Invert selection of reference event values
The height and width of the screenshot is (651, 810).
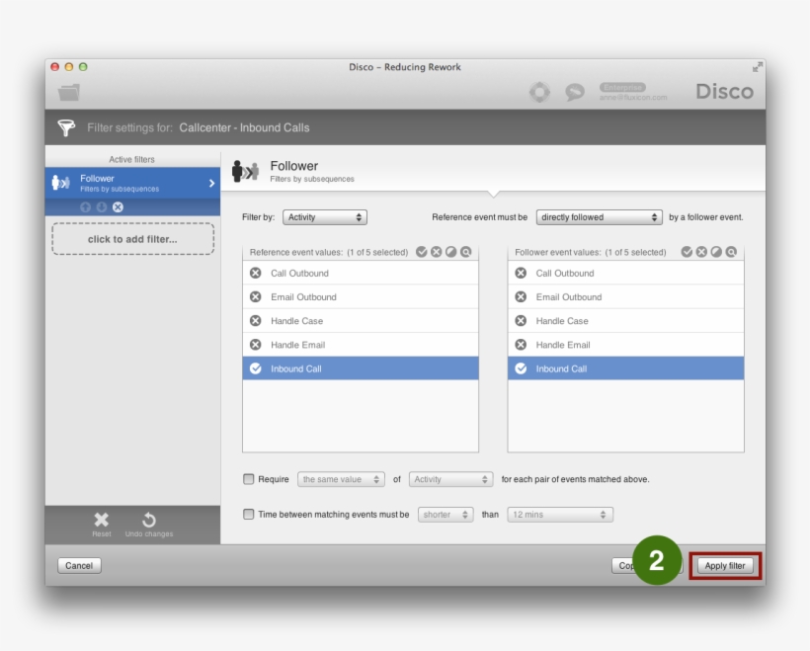450,252
